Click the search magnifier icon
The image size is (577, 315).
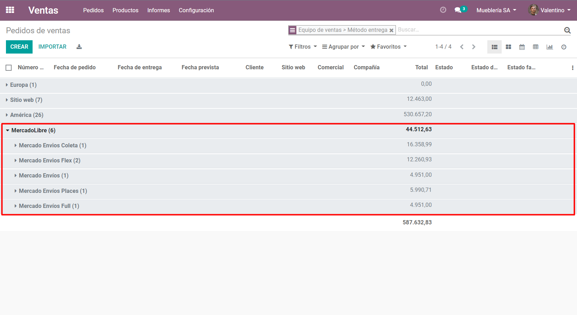[567, 30]
